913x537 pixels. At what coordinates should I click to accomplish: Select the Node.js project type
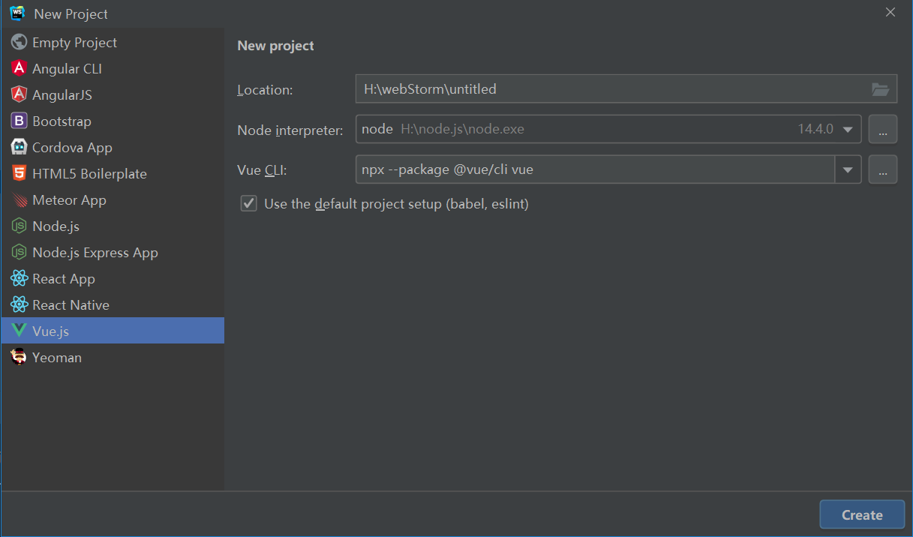(x=113, y=226)
